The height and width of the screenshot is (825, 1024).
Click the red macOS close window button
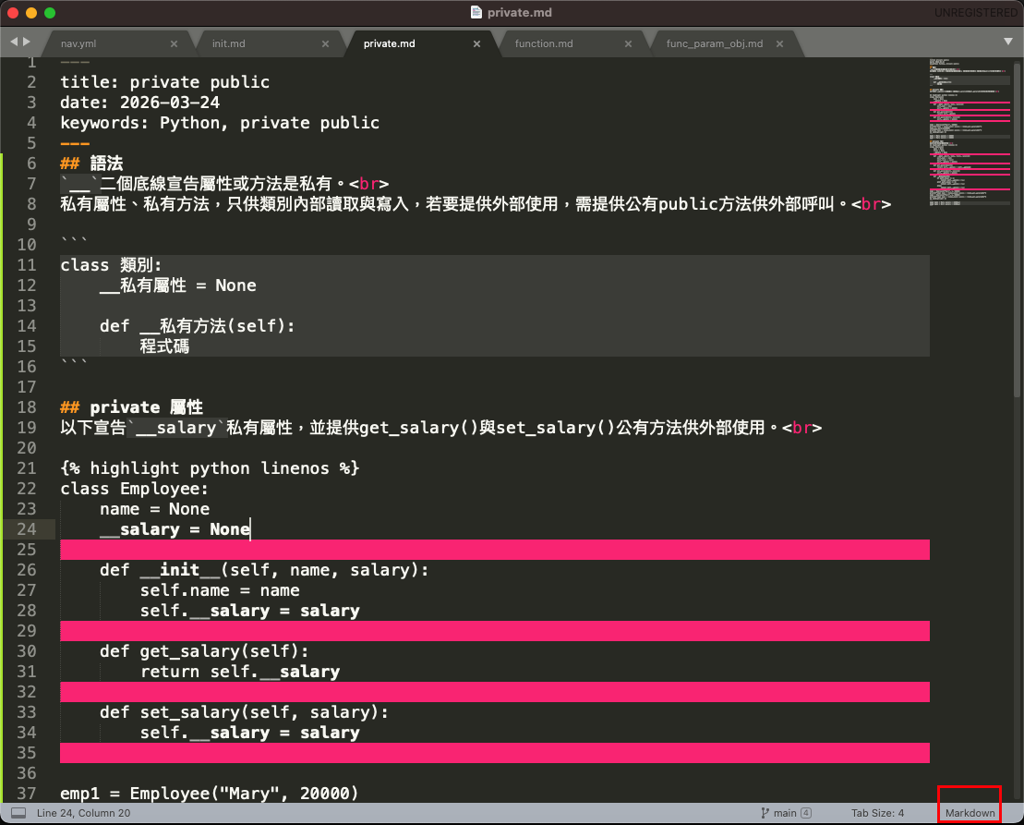pyautogui.click(x=12, y=12)
